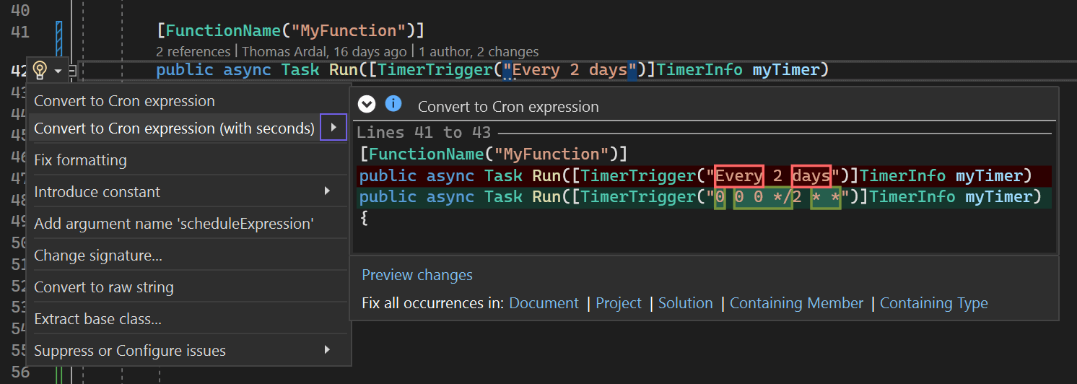The image size is (1077, 384).
Task: Select Convert to raw string
Action: [x=104, y=287]
